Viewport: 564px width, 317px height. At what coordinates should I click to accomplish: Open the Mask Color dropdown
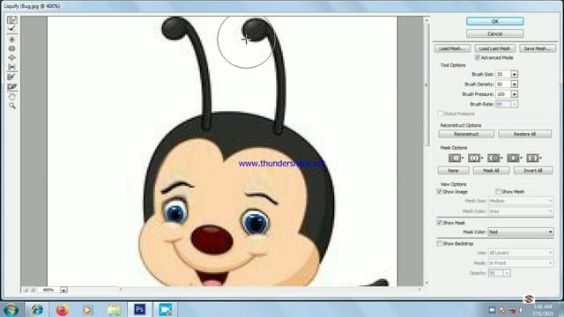point(521,232)
